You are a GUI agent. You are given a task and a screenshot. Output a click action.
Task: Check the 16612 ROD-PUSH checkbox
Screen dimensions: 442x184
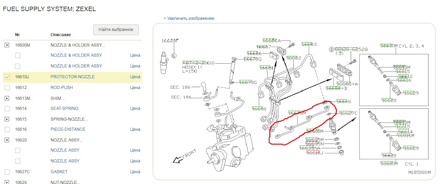coord(7,88)
